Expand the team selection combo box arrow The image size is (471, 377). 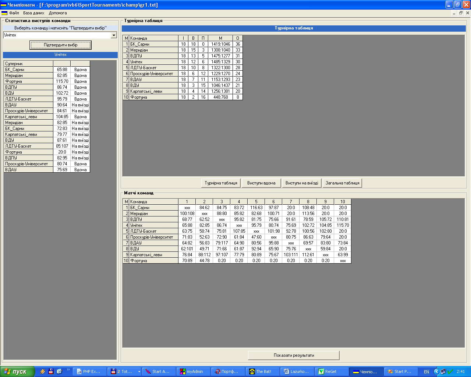[114, 35]
